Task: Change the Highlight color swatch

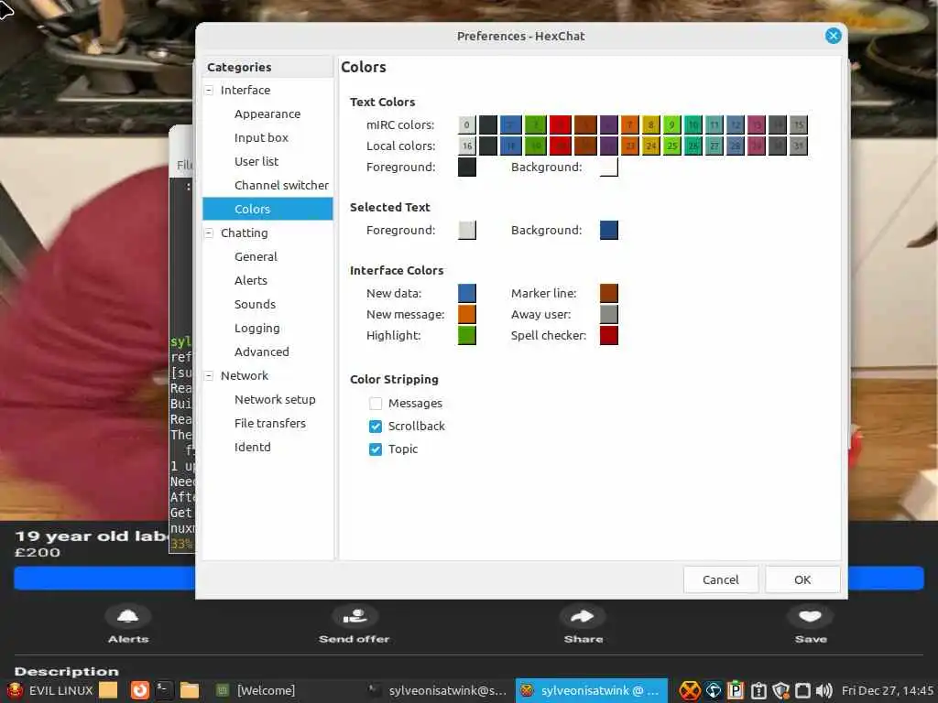Action: pos(467,335)
